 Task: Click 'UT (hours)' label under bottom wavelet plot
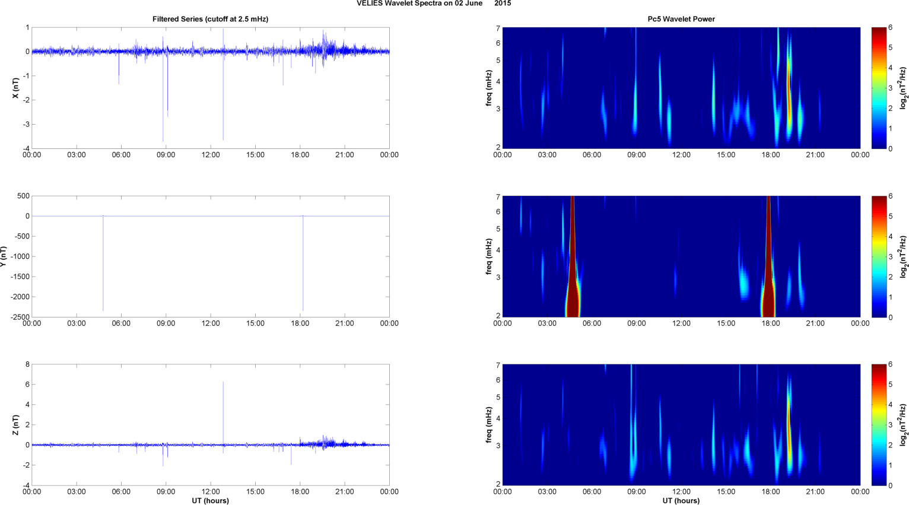681,500
